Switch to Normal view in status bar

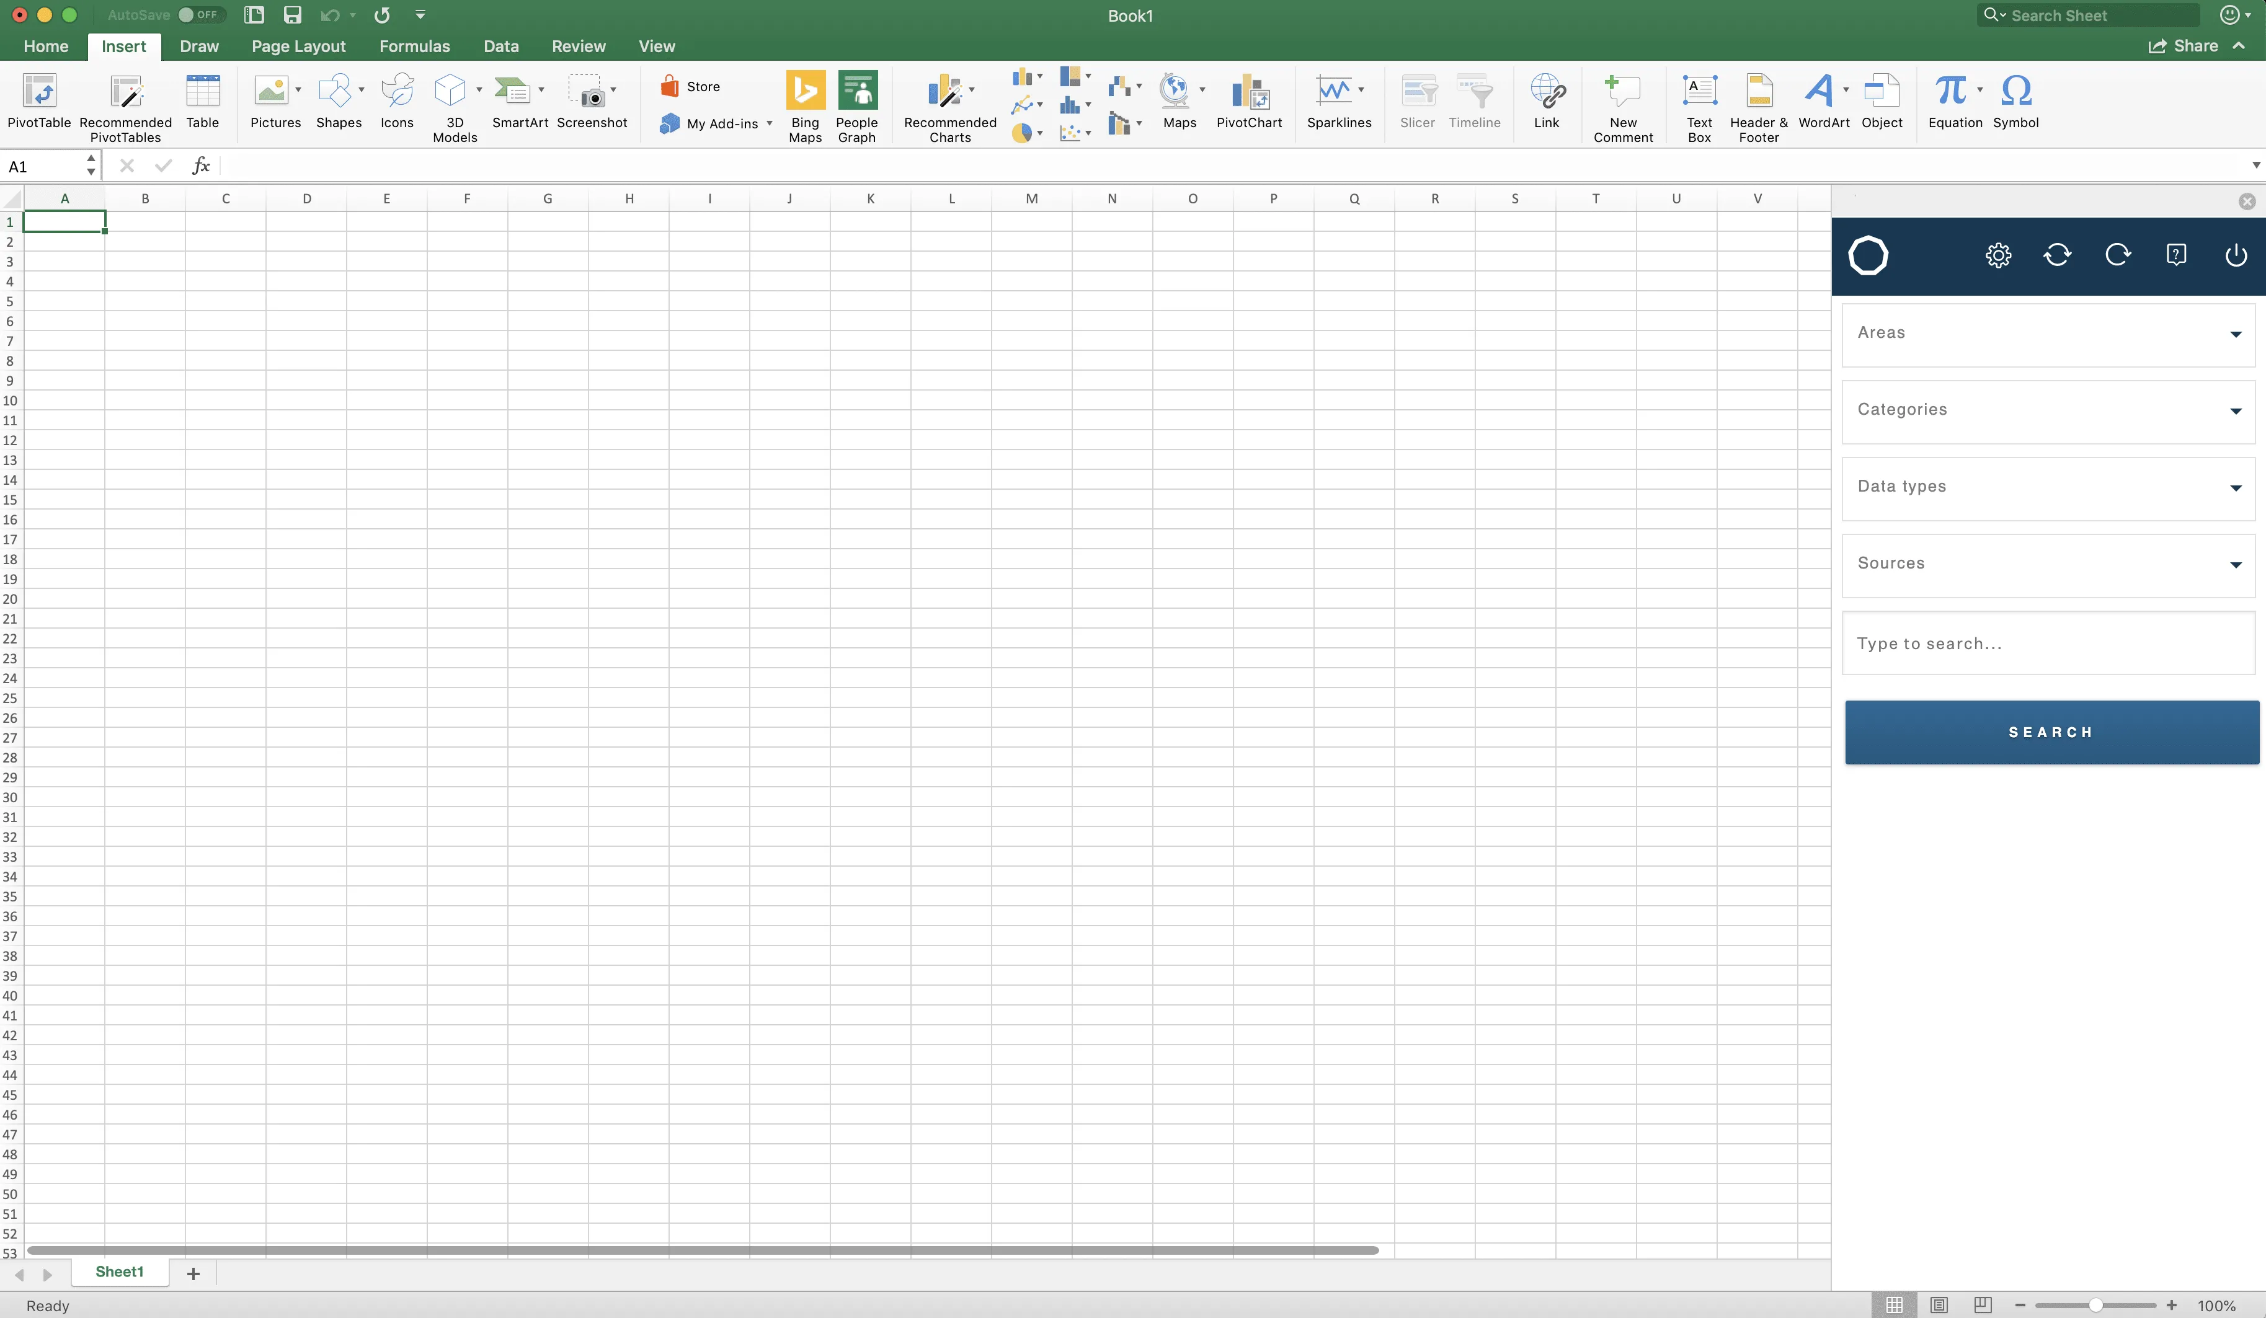[x=1894, y=1304]
